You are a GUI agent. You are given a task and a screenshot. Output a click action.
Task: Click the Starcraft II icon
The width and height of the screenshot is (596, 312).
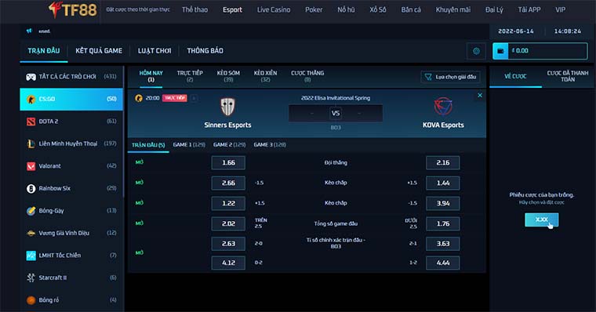[31, 278]
